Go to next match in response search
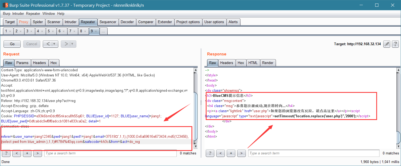401x166 pixels. (242, 153)
